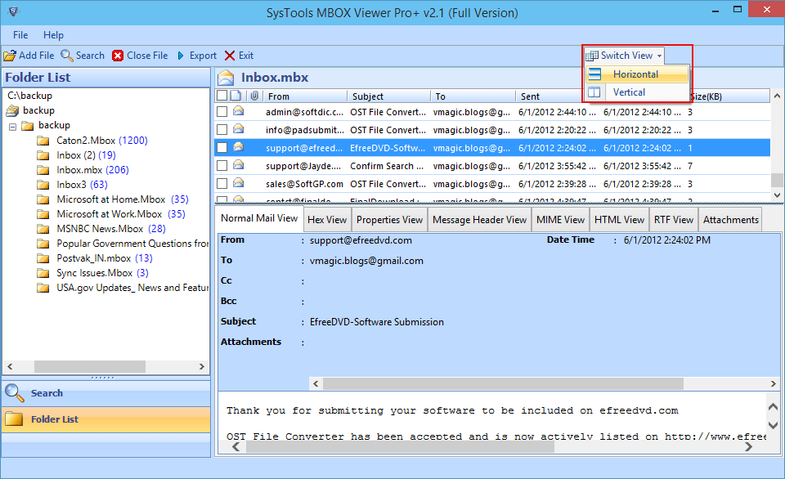Switch to the Attachments tab

(730, 220)
